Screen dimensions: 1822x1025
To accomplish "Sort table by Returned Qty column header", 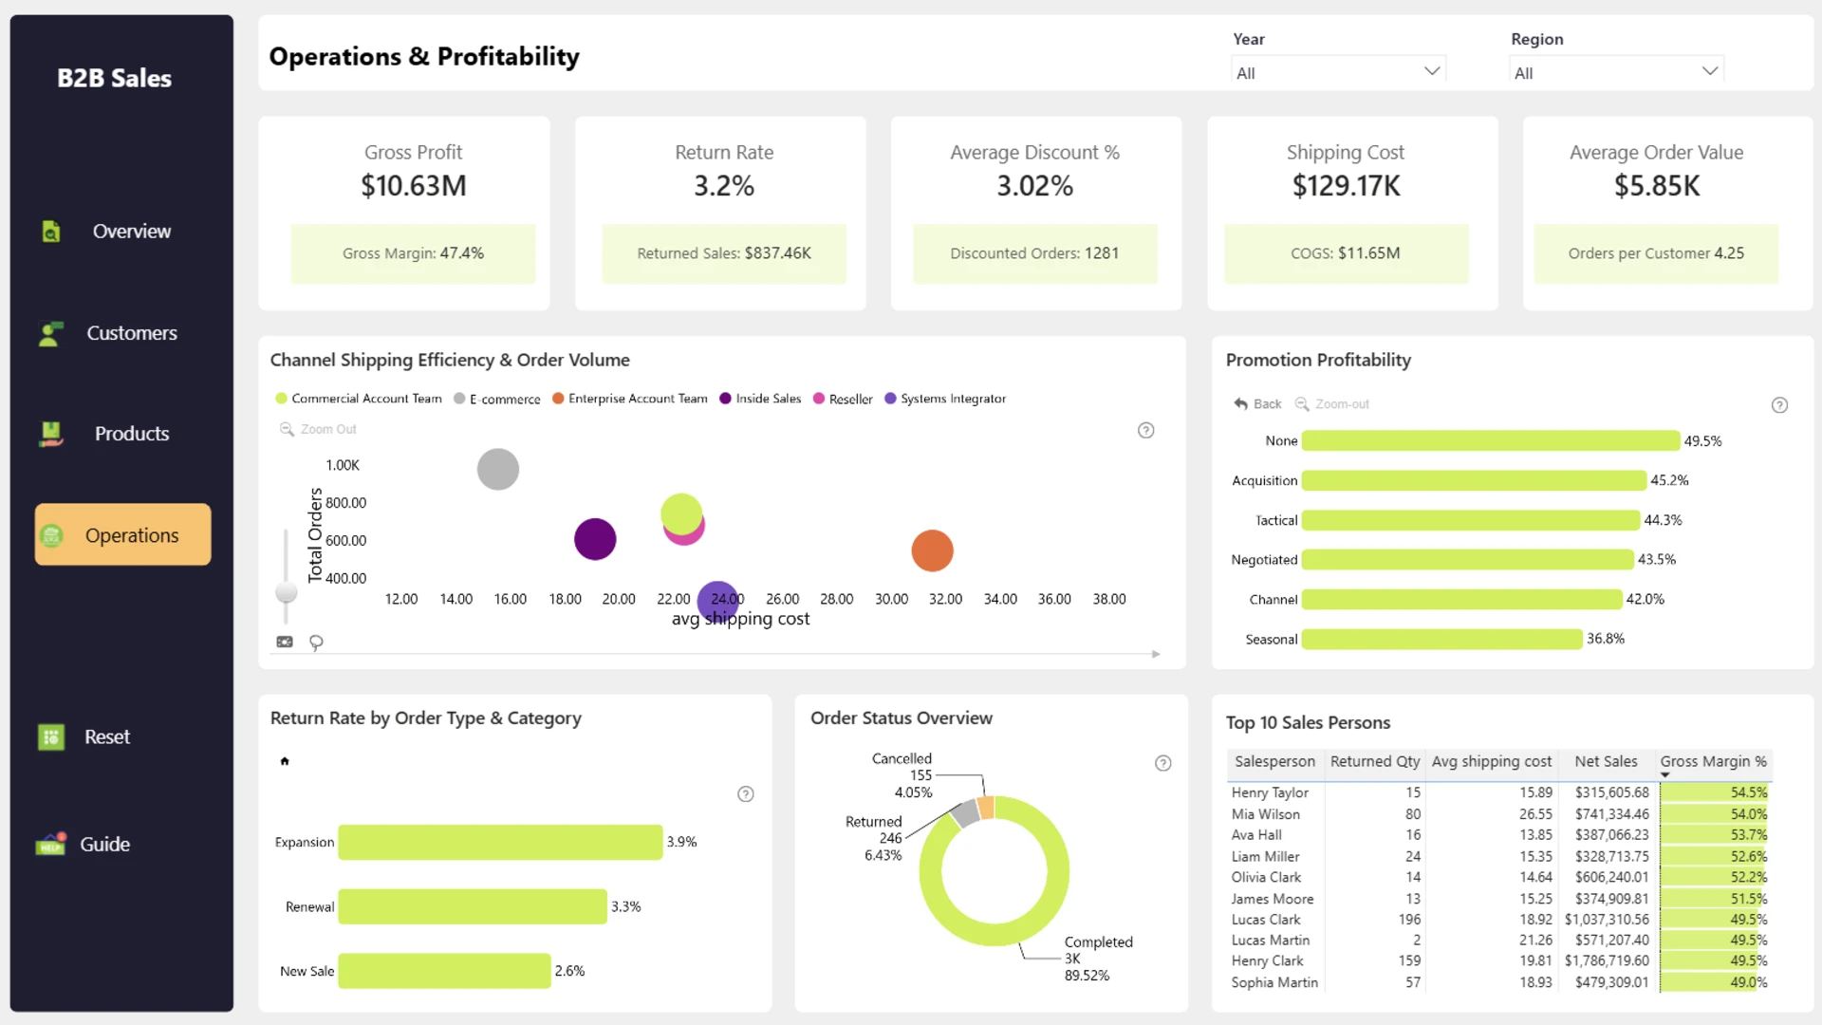I will pyautogui.click(x=1375, y=761).
